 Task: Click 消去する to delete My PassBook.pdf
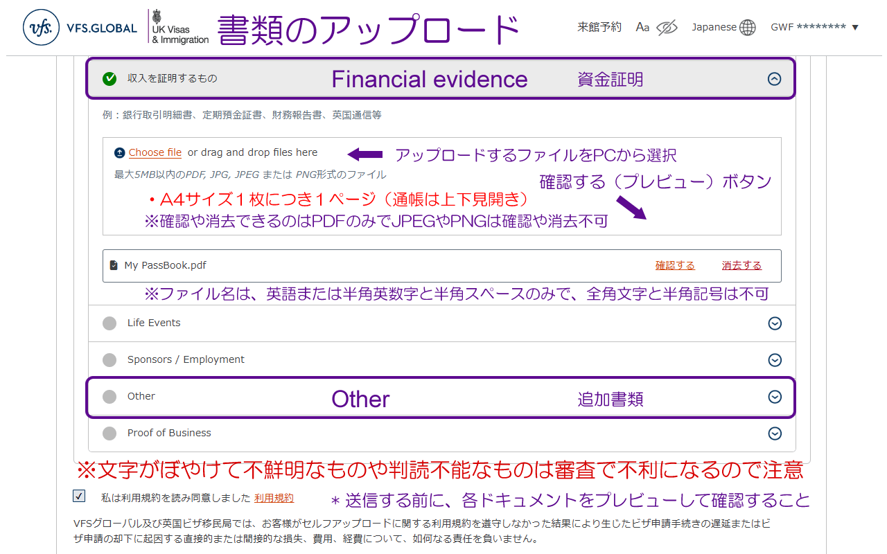click(741, 266)
